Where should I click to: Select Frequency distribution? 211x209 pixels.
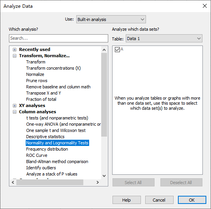click(47, 149)
